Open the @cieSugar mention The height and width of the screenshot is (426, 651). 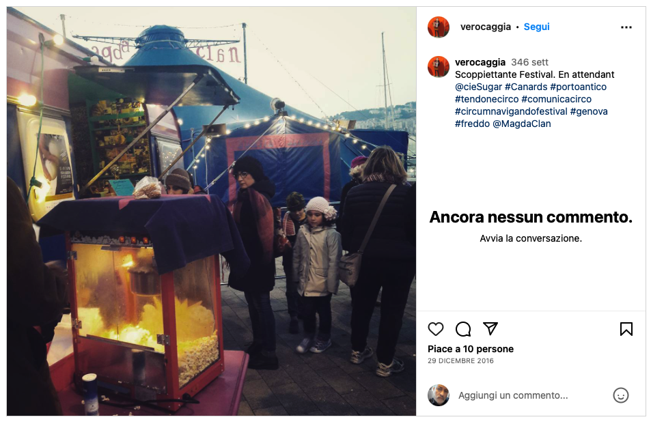pos(478,87)
